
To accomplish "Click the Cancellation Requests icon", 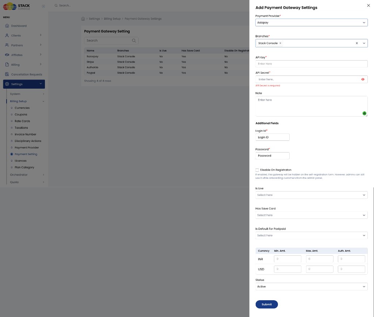I will coord(7,74).
